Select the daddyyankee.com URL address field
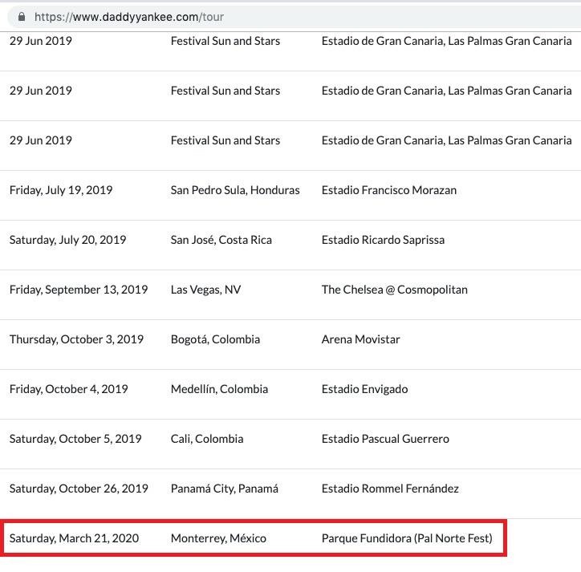The width and height of the screenshot is (581, 572). tap(295, 17)
